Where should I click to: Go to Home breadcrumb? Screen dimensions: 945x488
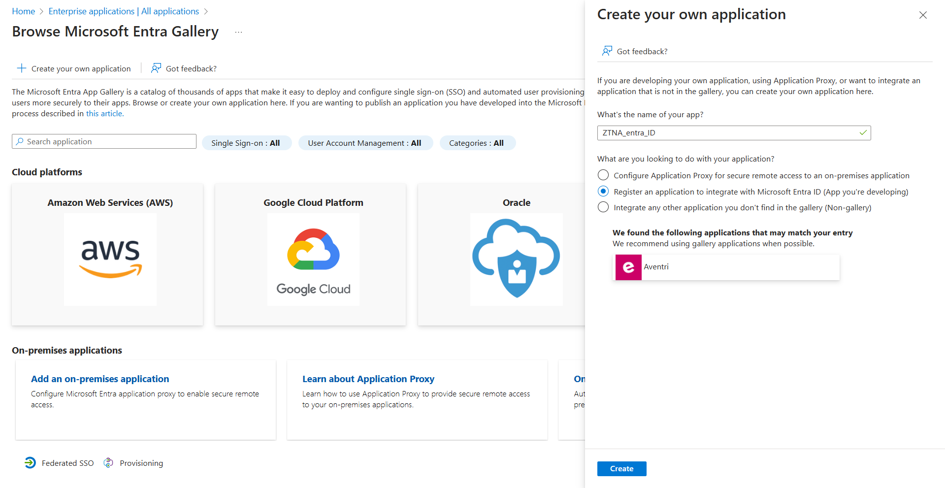click(24, 11)
